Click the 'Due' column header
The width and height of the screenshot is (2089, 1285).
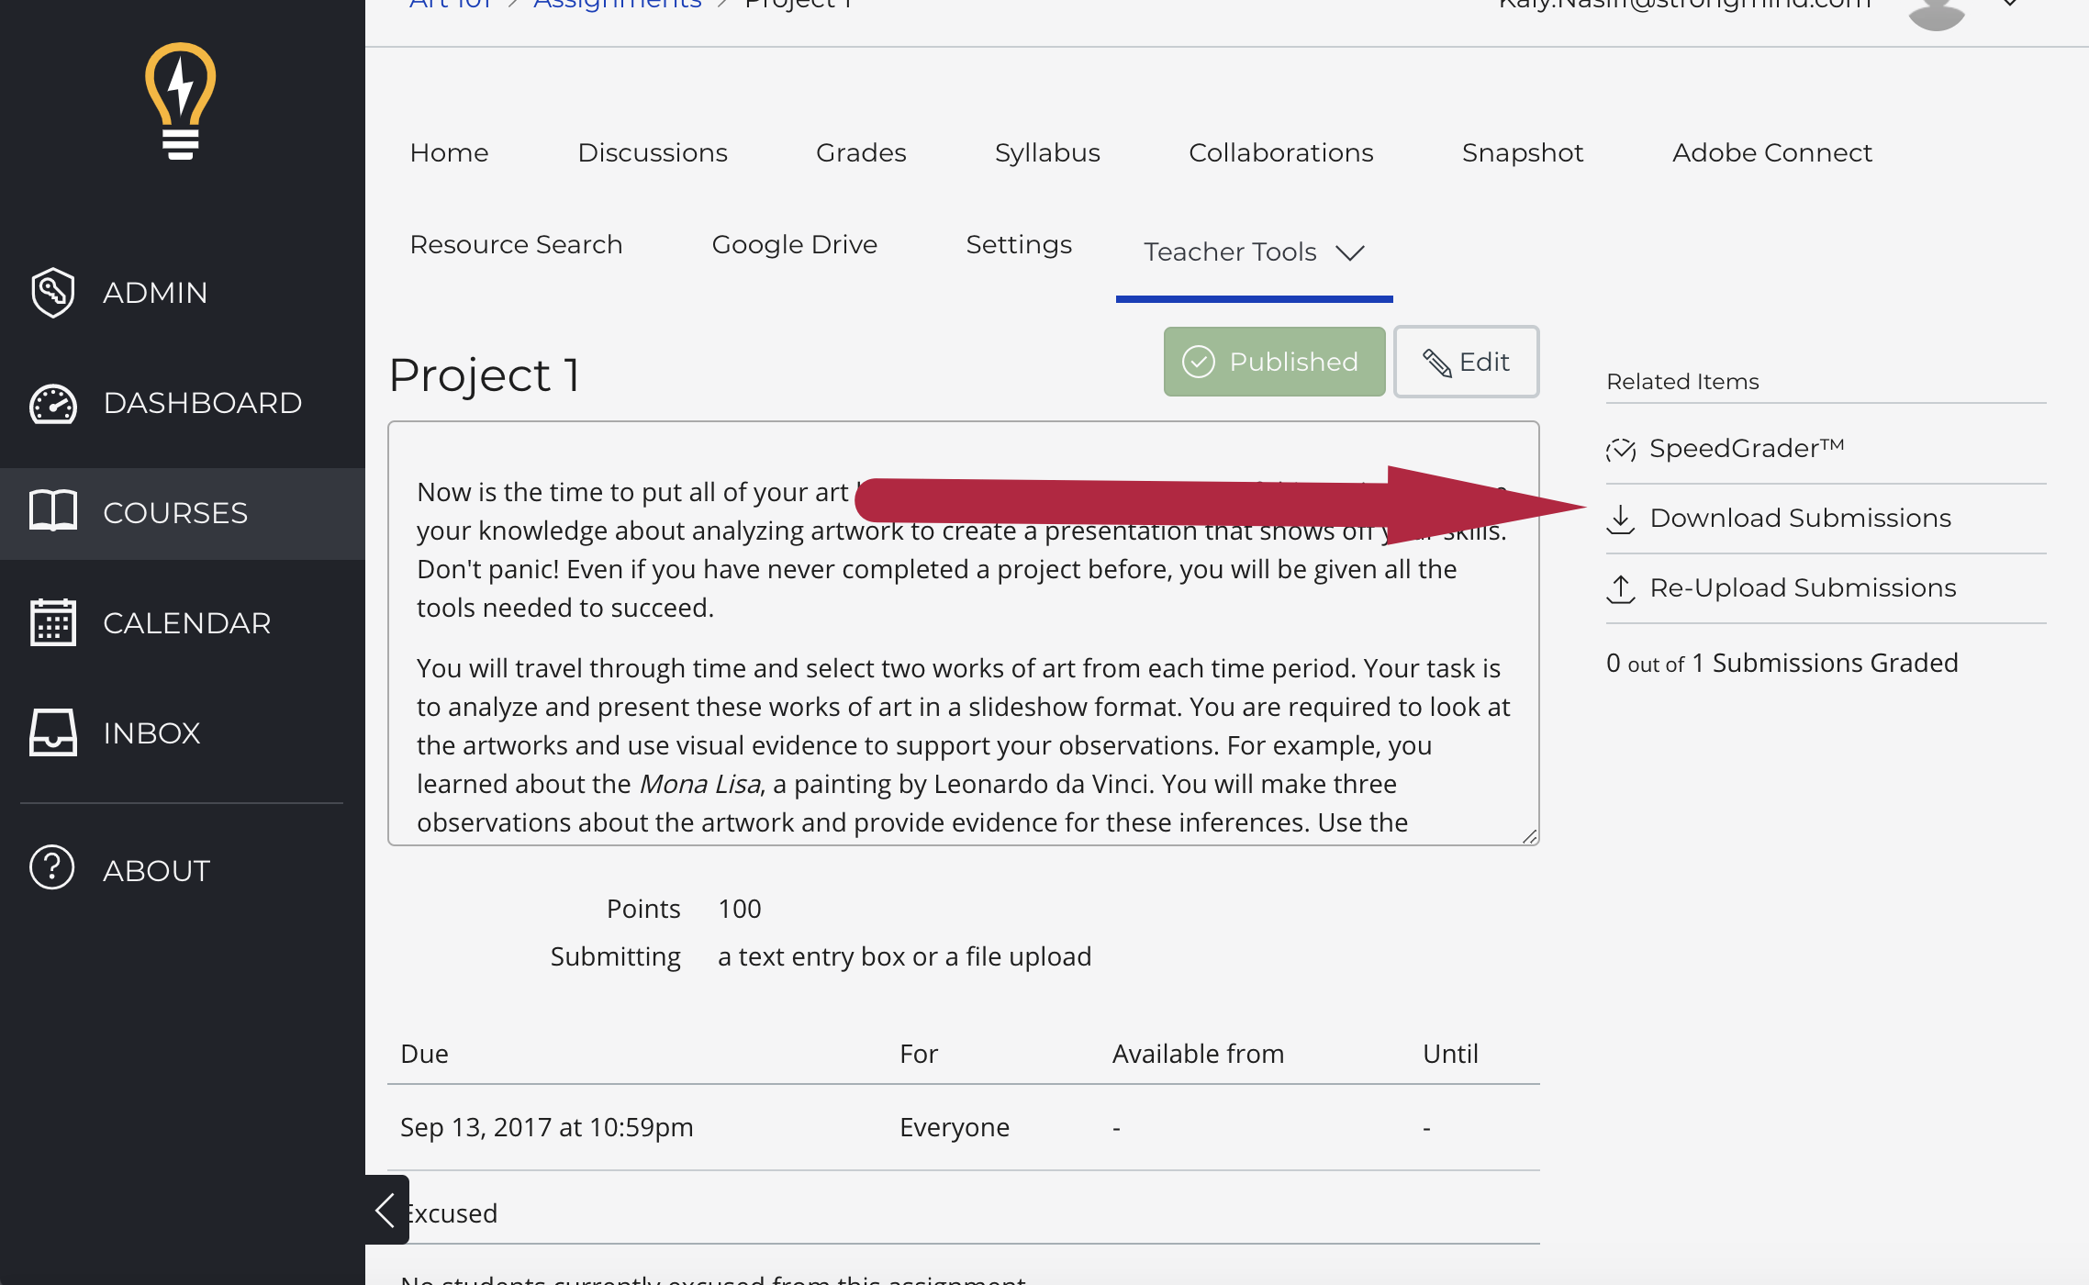(x=424, y=1054)
